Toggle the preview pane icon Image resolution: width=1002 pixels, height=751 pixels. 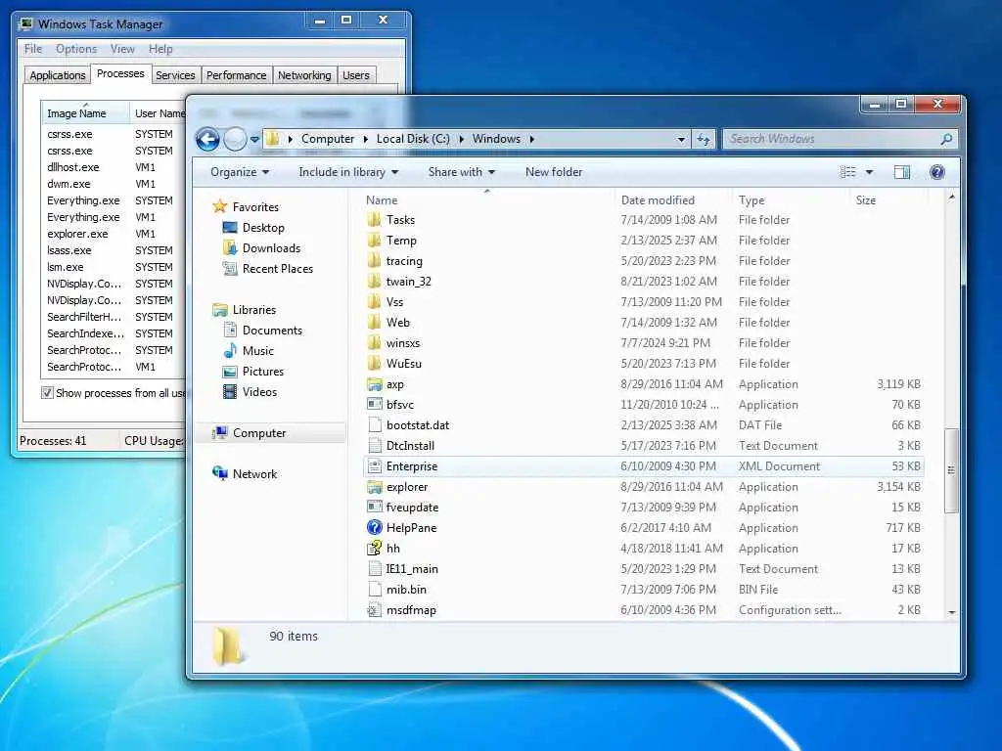[901, 172]
